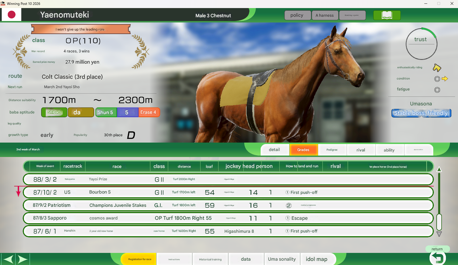Open the policy button

(297, 15)
